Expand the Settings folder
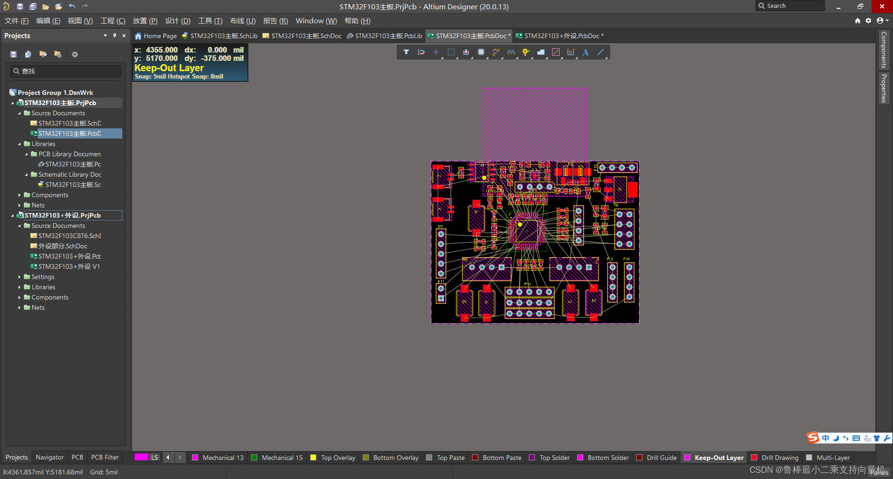Screen dimensions: 893x479 20,277
